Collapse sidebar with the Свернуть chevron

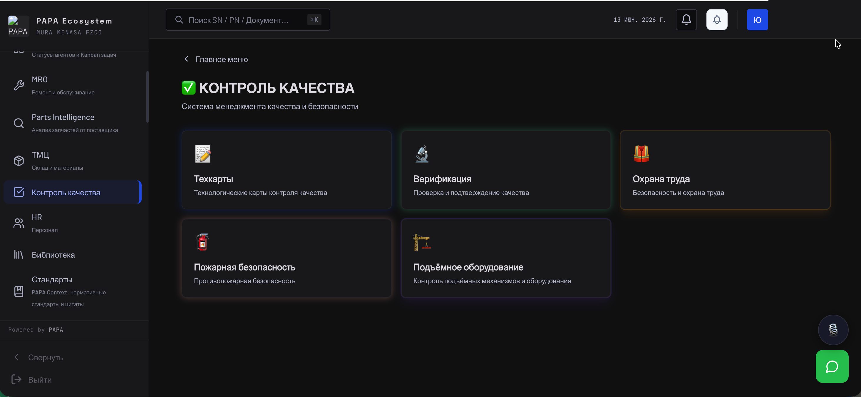[16, 357]
